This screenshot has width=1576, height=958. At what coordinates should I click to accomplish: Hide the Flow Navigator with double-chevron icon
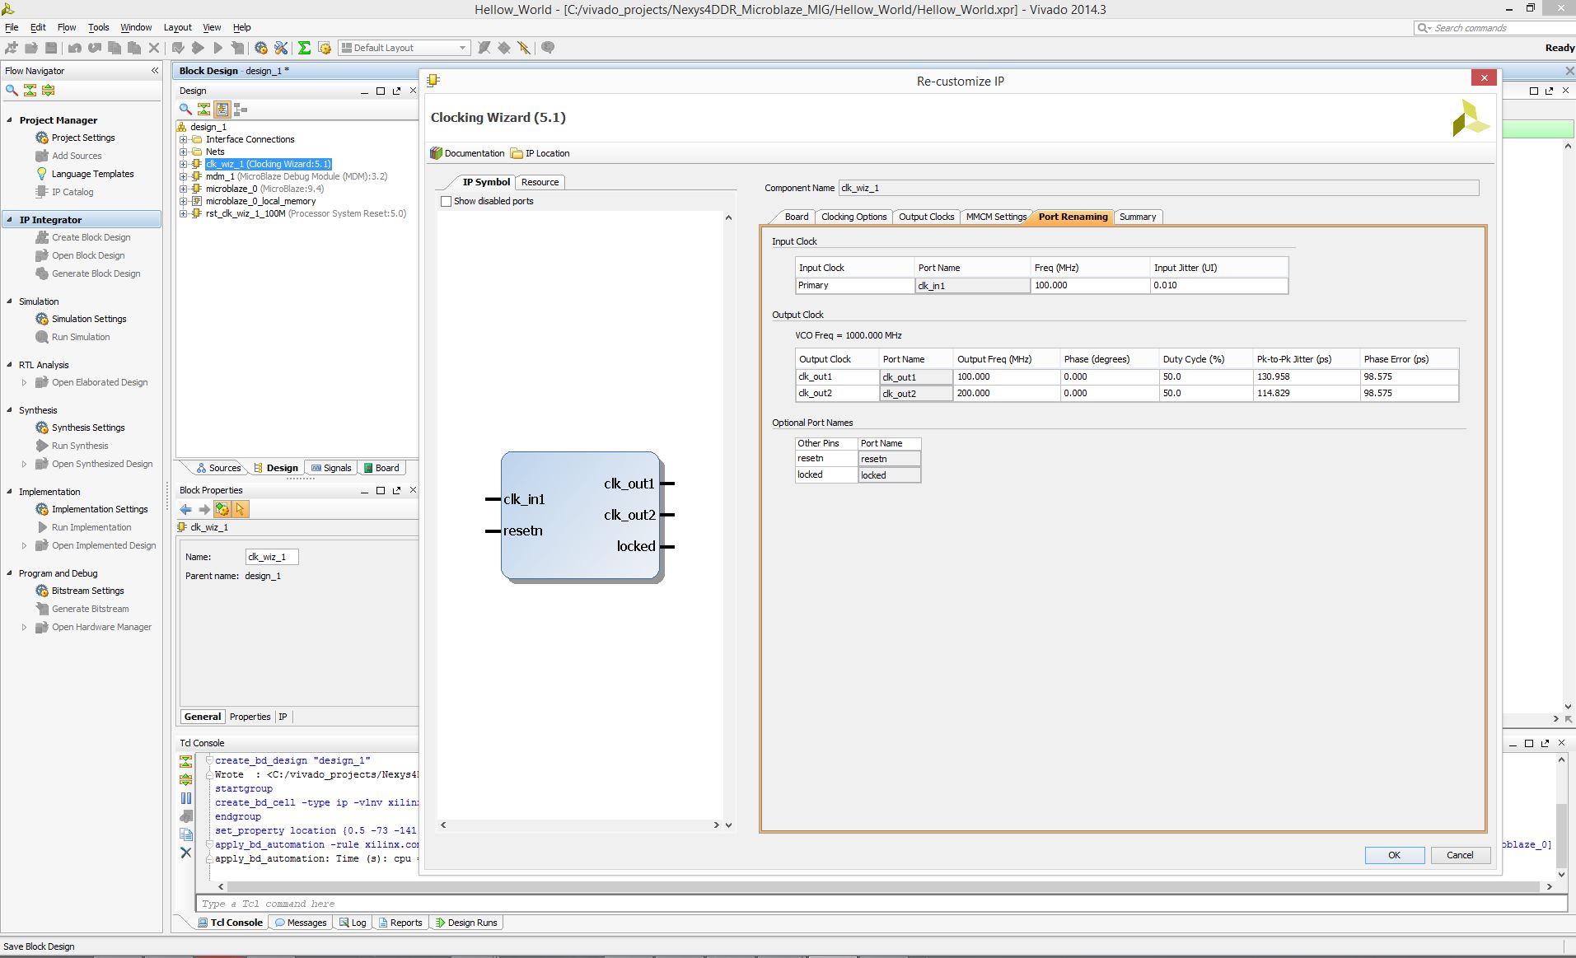point(155,71)
